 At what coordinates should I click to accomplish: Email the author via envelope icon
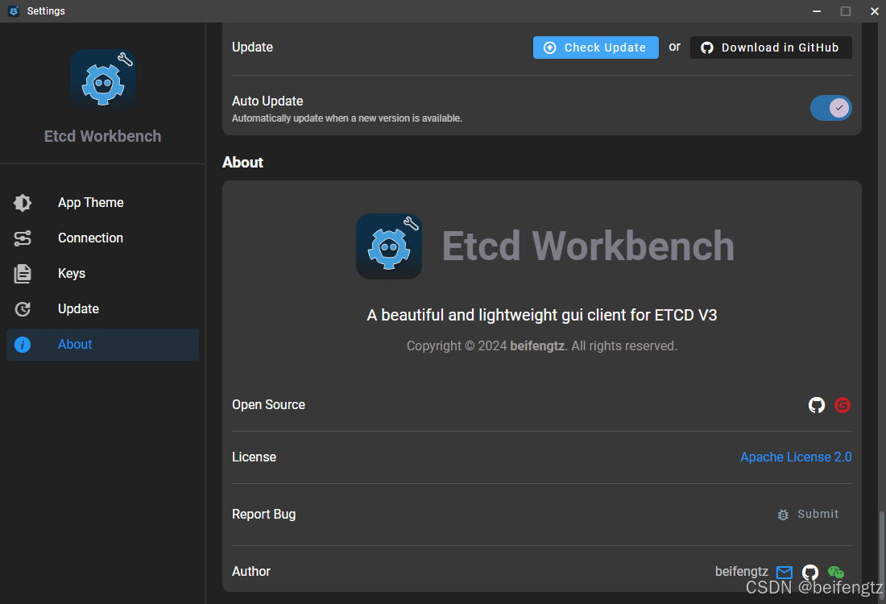click(x=785, y=573)
